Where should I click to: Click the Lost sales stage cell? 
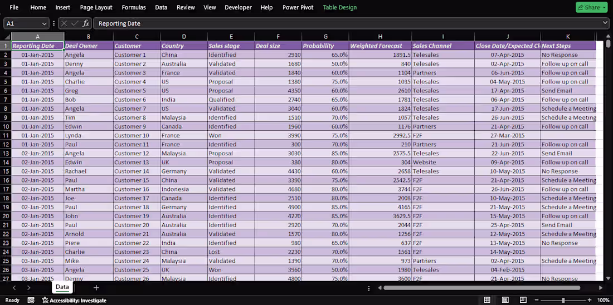coord(231,252)
